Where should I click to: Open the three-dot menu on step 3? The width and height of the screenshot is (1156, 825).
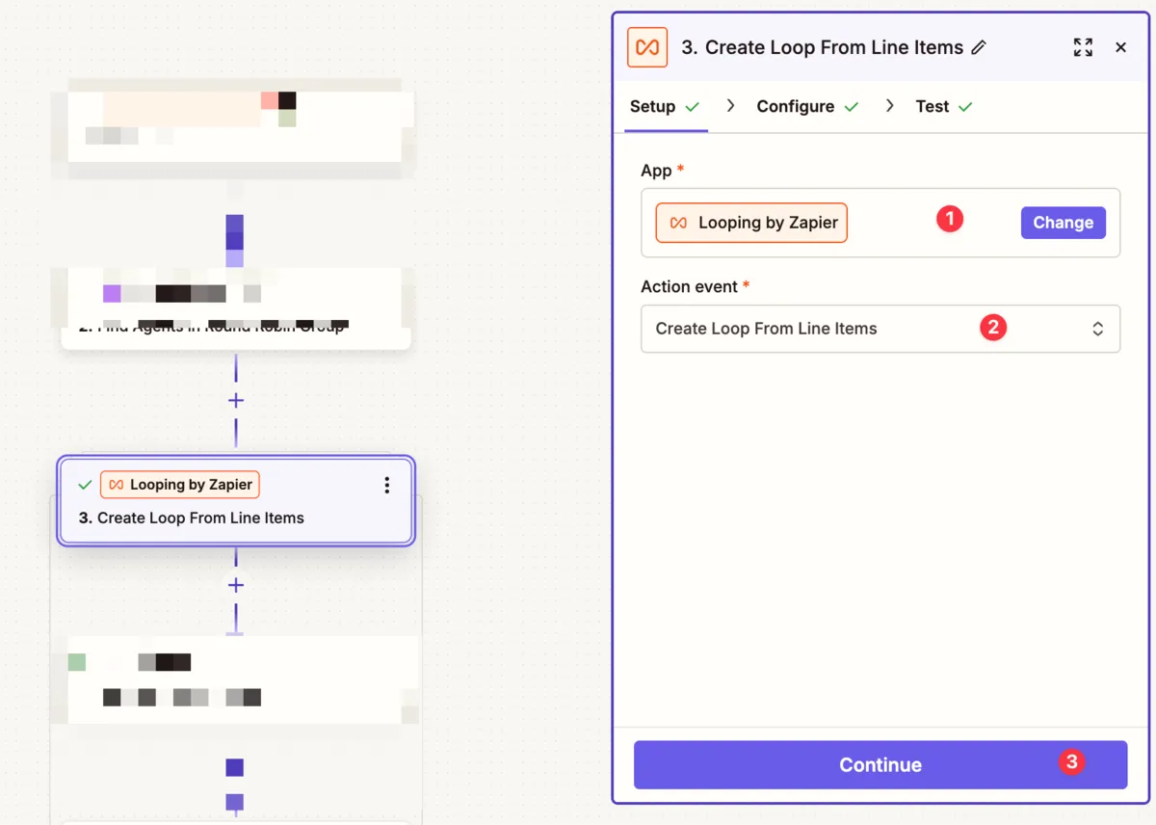pyautogui.click(x=386, y=485)
